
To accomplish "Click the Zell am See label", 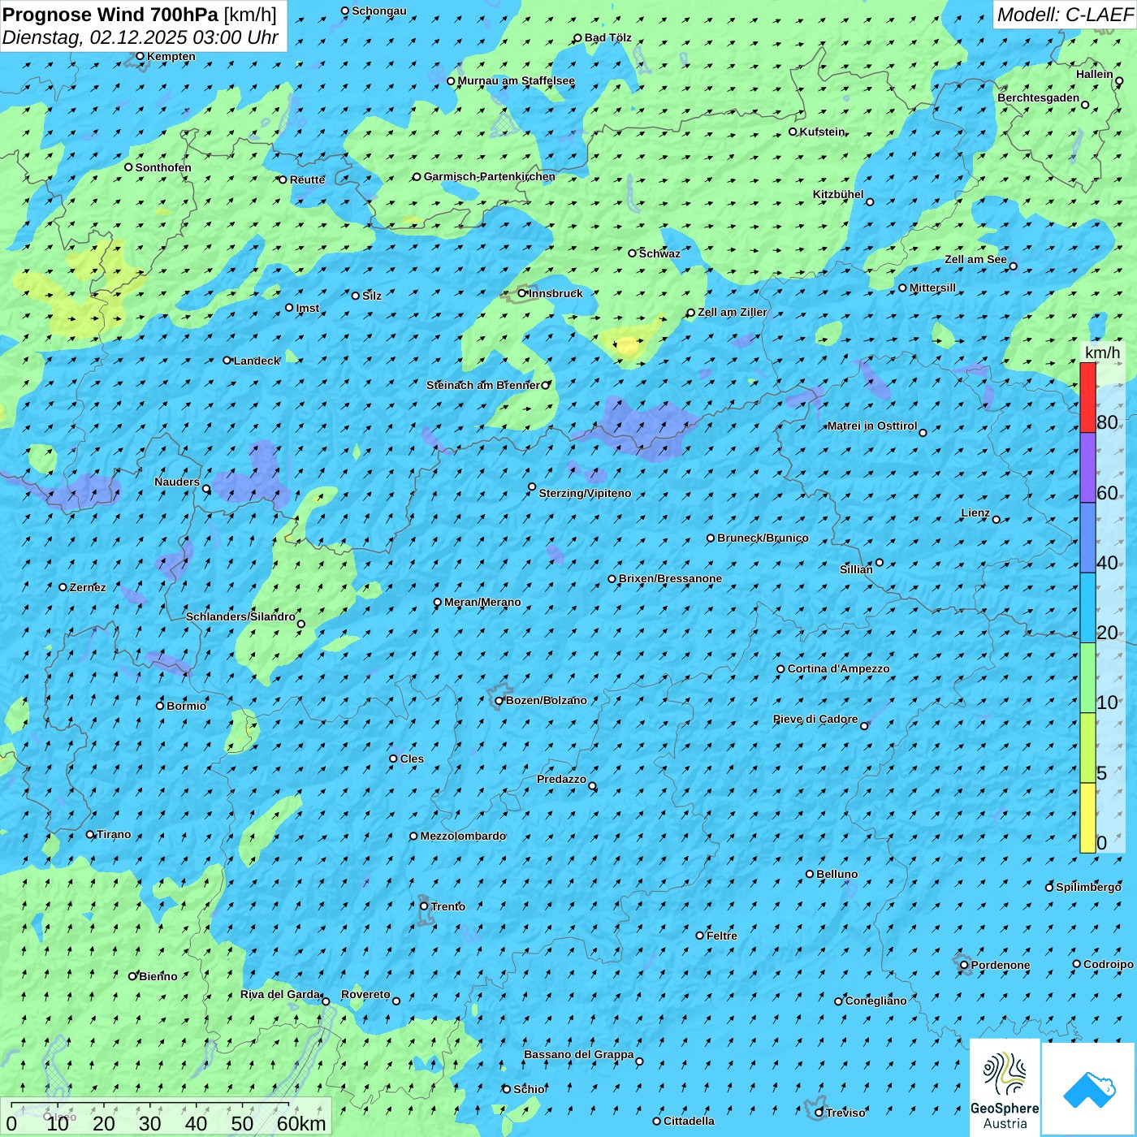I will pos(975,259).
